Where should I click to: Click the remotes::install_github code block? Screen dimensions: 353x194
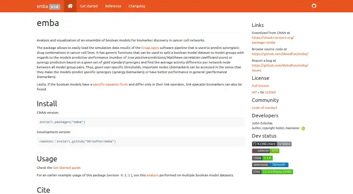141,142
